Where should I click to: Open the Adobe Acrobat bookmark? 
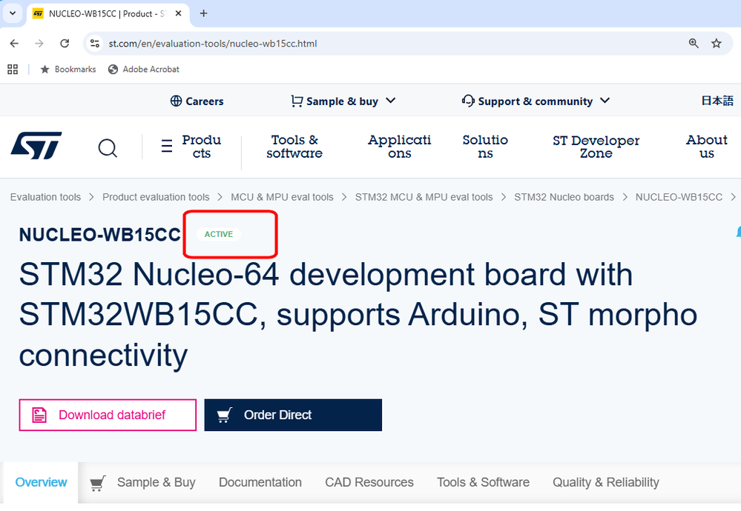click(x=144, y=70)
